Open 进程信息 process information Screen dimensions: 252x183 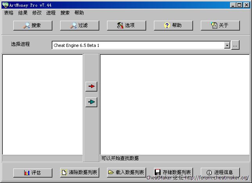(x=220, y=172)
